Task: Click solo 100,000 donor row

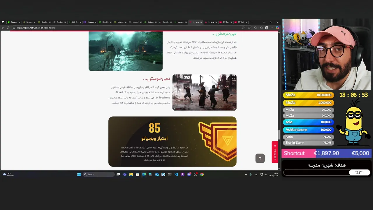Action: pos(308,122)
